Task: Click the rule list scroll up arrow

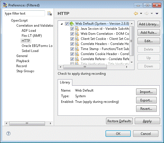Action: click(132, 24)
